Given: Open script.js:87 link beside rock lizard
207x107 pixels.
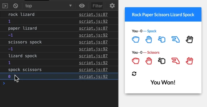Looking at the screenshot, I should point(93,15).
